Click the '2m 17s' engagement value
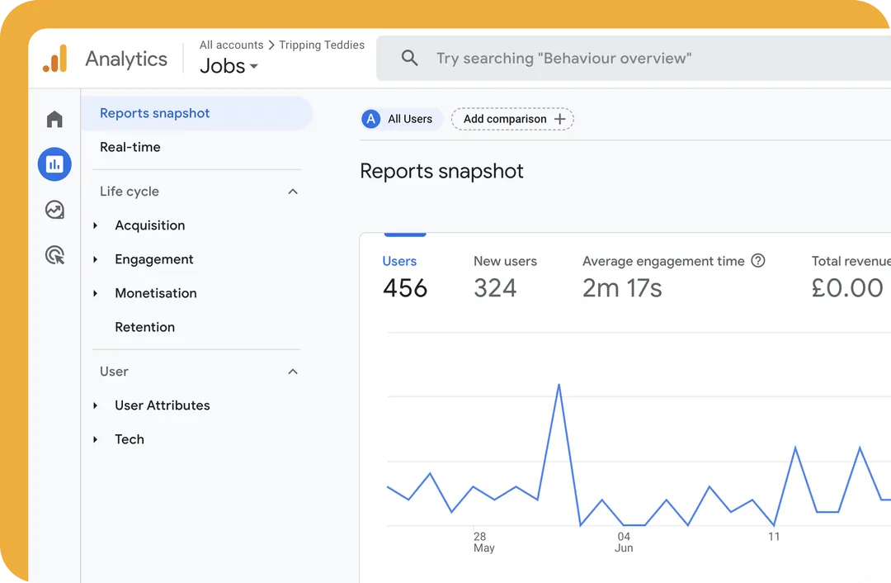The image size is (891, 583). pyautogui.click(x=622, y=288)
